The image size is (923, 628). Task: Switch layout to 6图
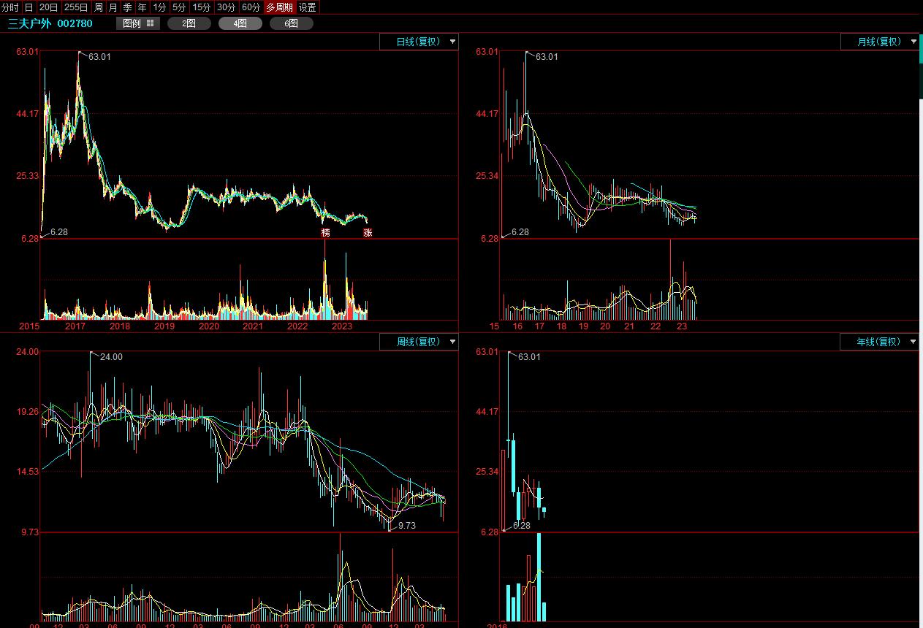[292, 23]
